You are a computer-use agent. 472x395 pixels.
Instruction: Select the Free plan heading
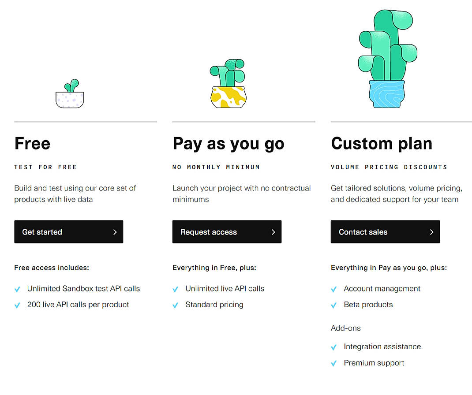click(x=32, y=143)
